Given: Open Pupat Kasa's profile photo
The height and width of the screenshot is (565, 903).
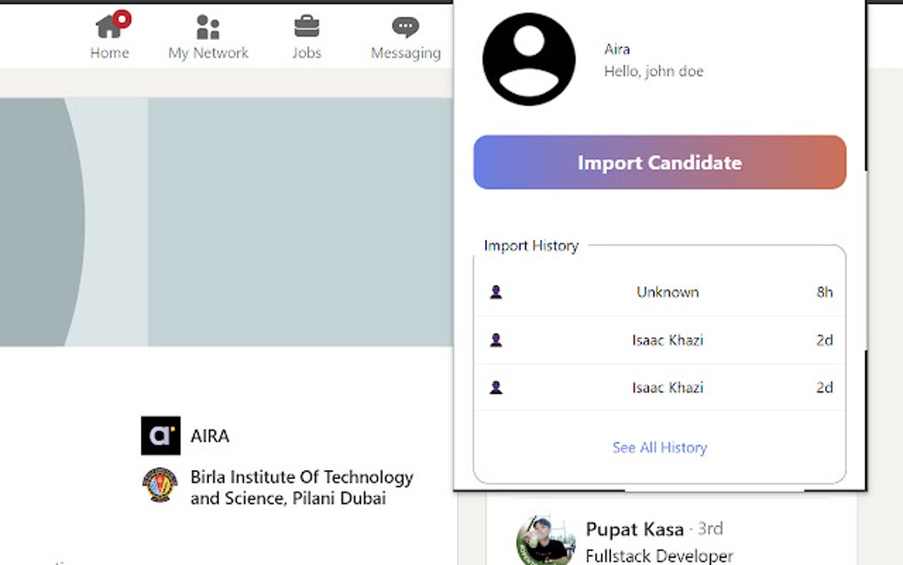Looking at the screenshot, I should [544, 540].
